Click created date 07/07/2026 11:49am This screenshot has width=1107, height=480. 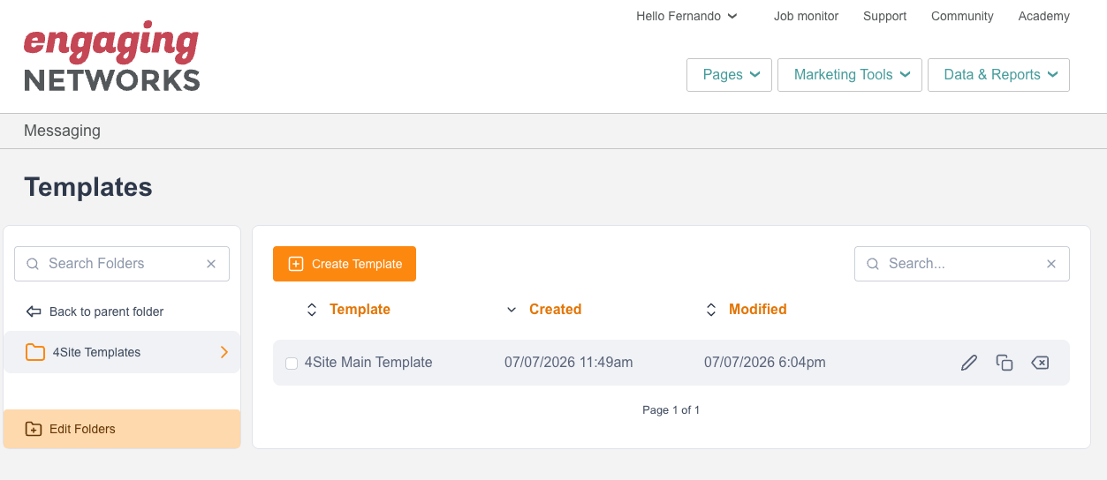click(x=569, y=363)
